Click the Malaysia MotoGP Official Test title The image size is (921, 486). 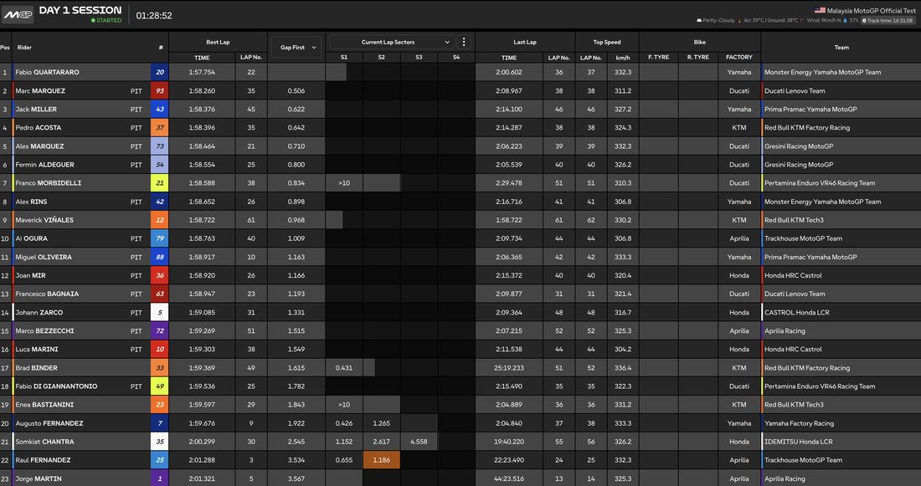tap(871, 11)
